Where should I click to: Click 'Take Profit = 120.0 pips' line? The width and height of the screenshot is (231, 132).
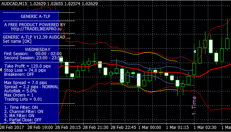click(x=27, y=66)
